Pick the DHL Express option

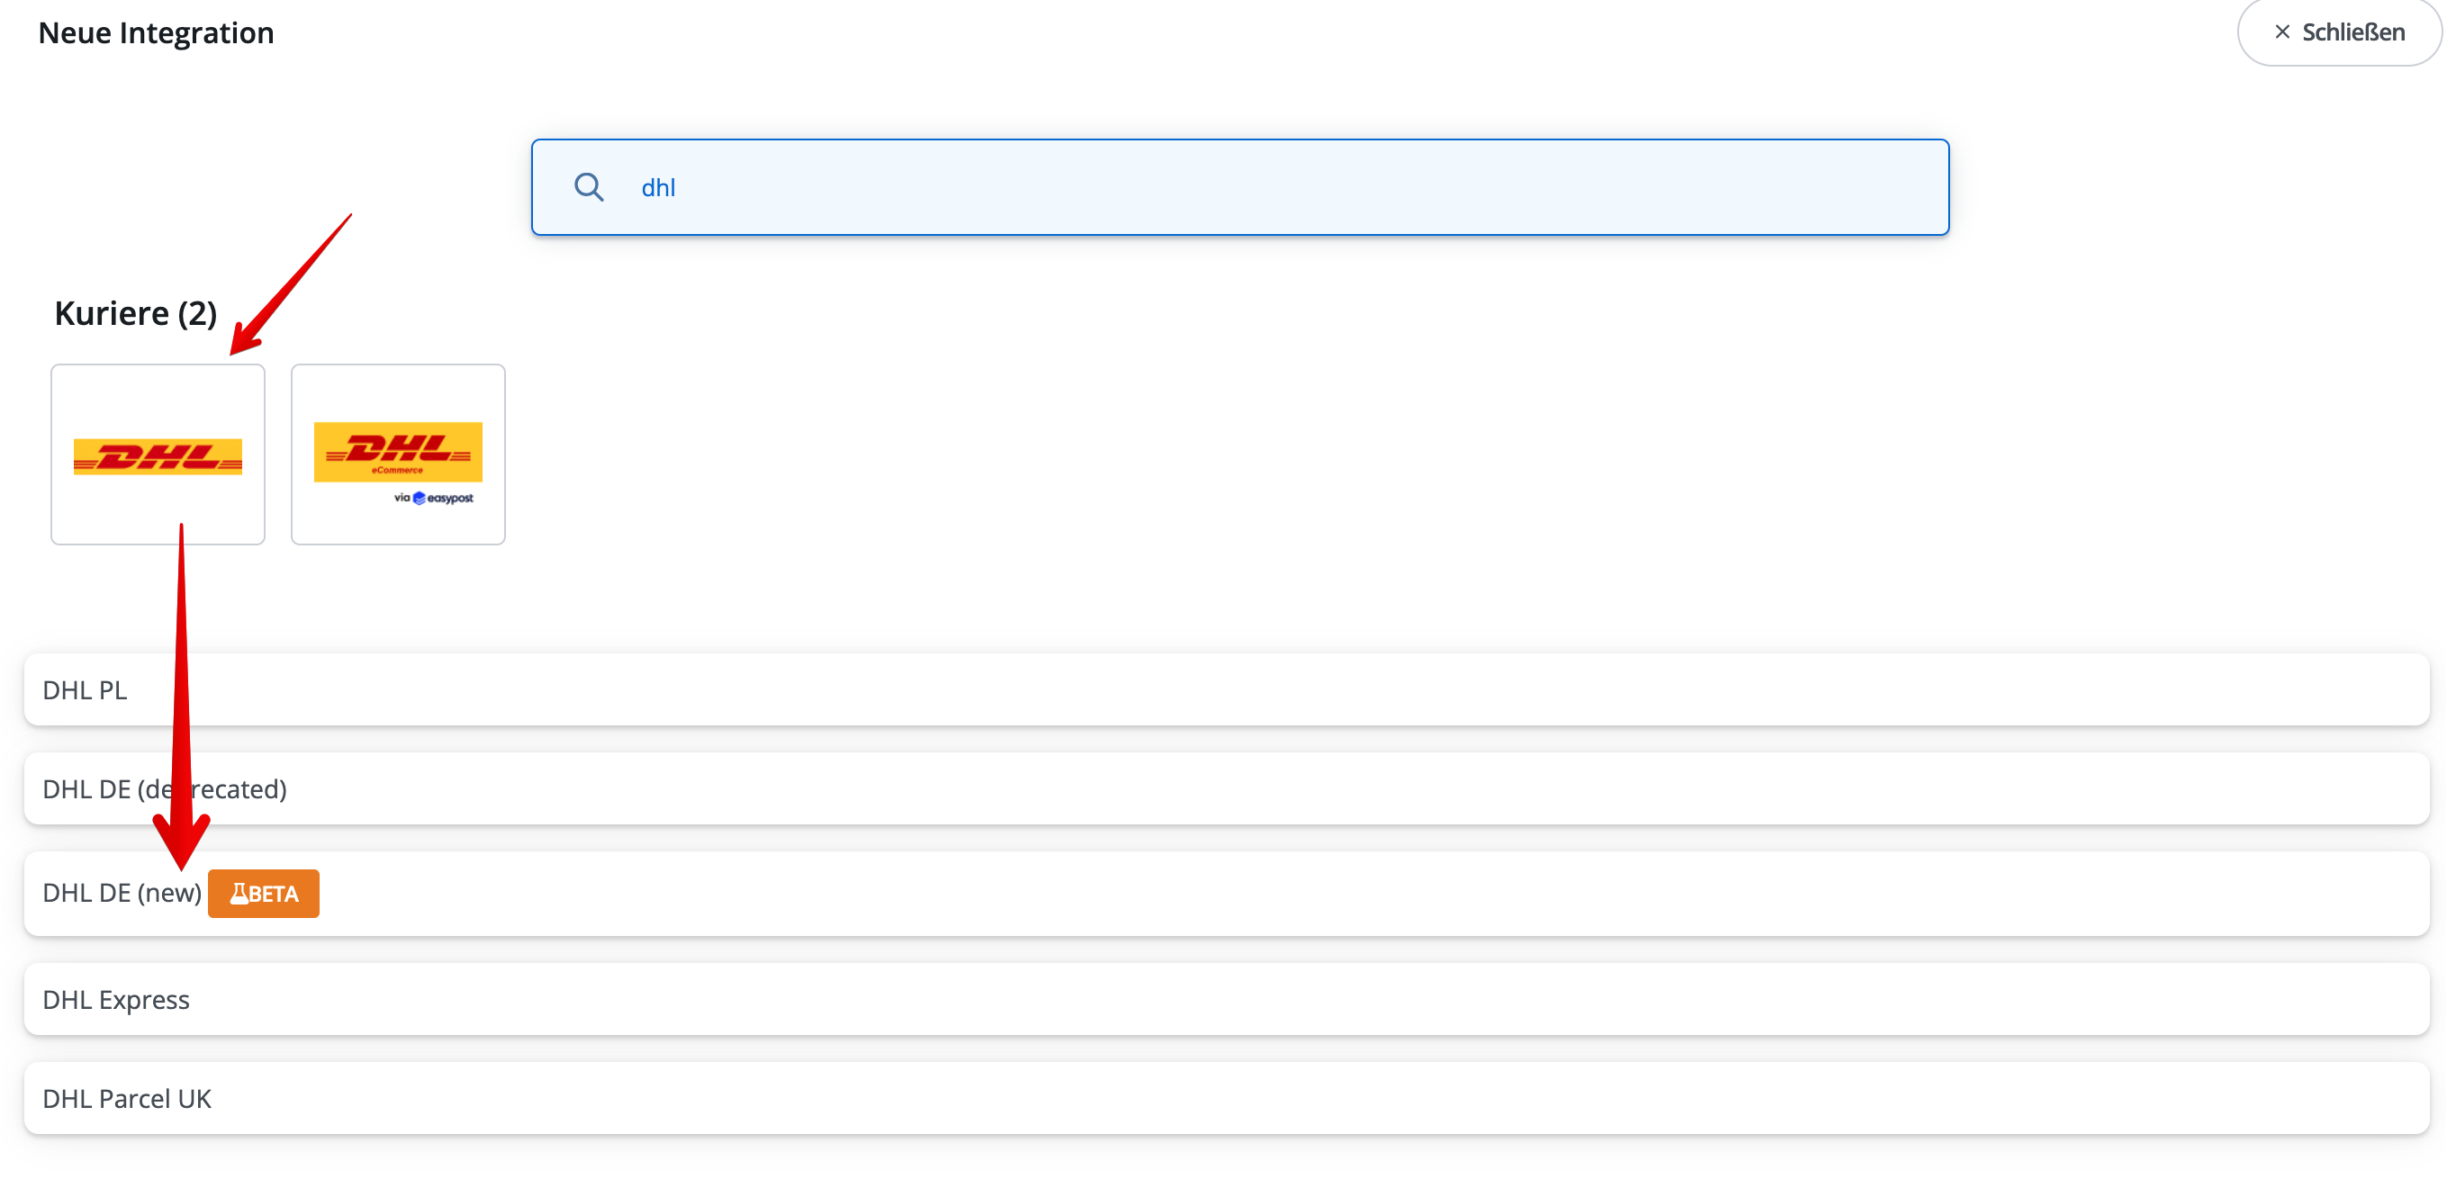[x=1225, y=1000]
